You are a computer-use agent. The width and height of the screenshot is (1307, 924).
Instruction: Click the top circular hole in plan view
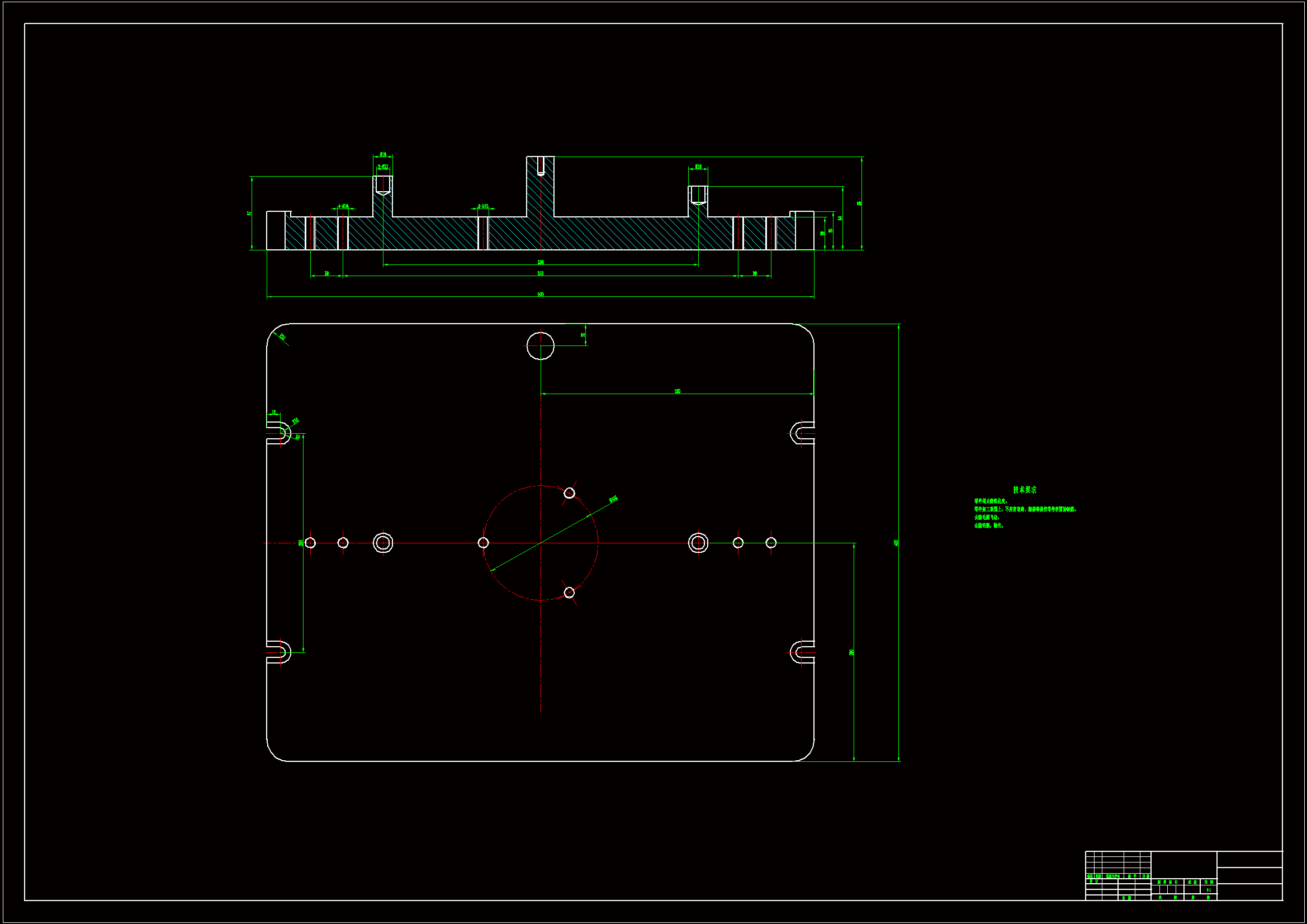tap(540, 345)
